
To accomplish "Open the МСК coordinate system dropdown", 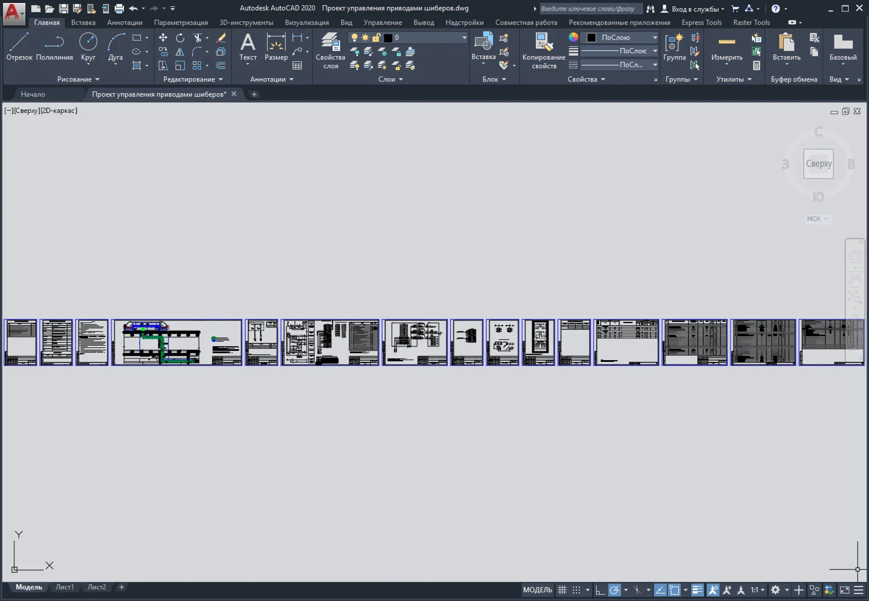I will [818, 219].
